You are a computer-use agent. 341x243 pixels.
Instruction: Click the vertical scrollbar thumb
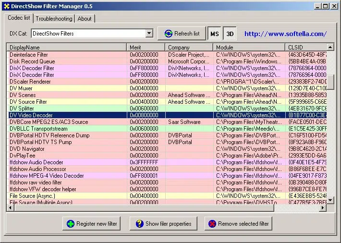(x=330, y=82)
